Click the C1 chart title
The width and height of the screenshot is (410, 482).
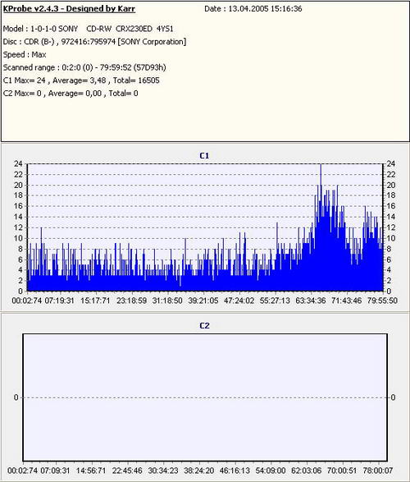click(204, 155)
